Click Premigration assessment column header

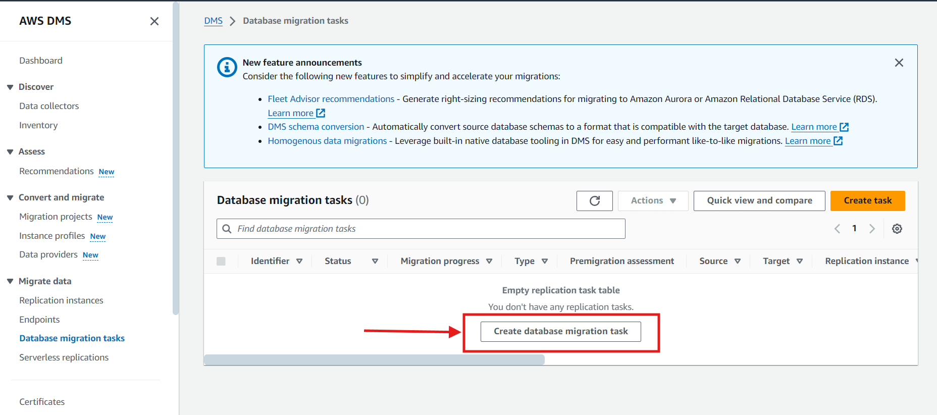click(621, 261)
